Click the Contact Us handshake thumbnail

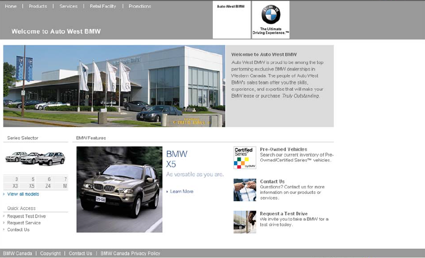click(245, 189)
